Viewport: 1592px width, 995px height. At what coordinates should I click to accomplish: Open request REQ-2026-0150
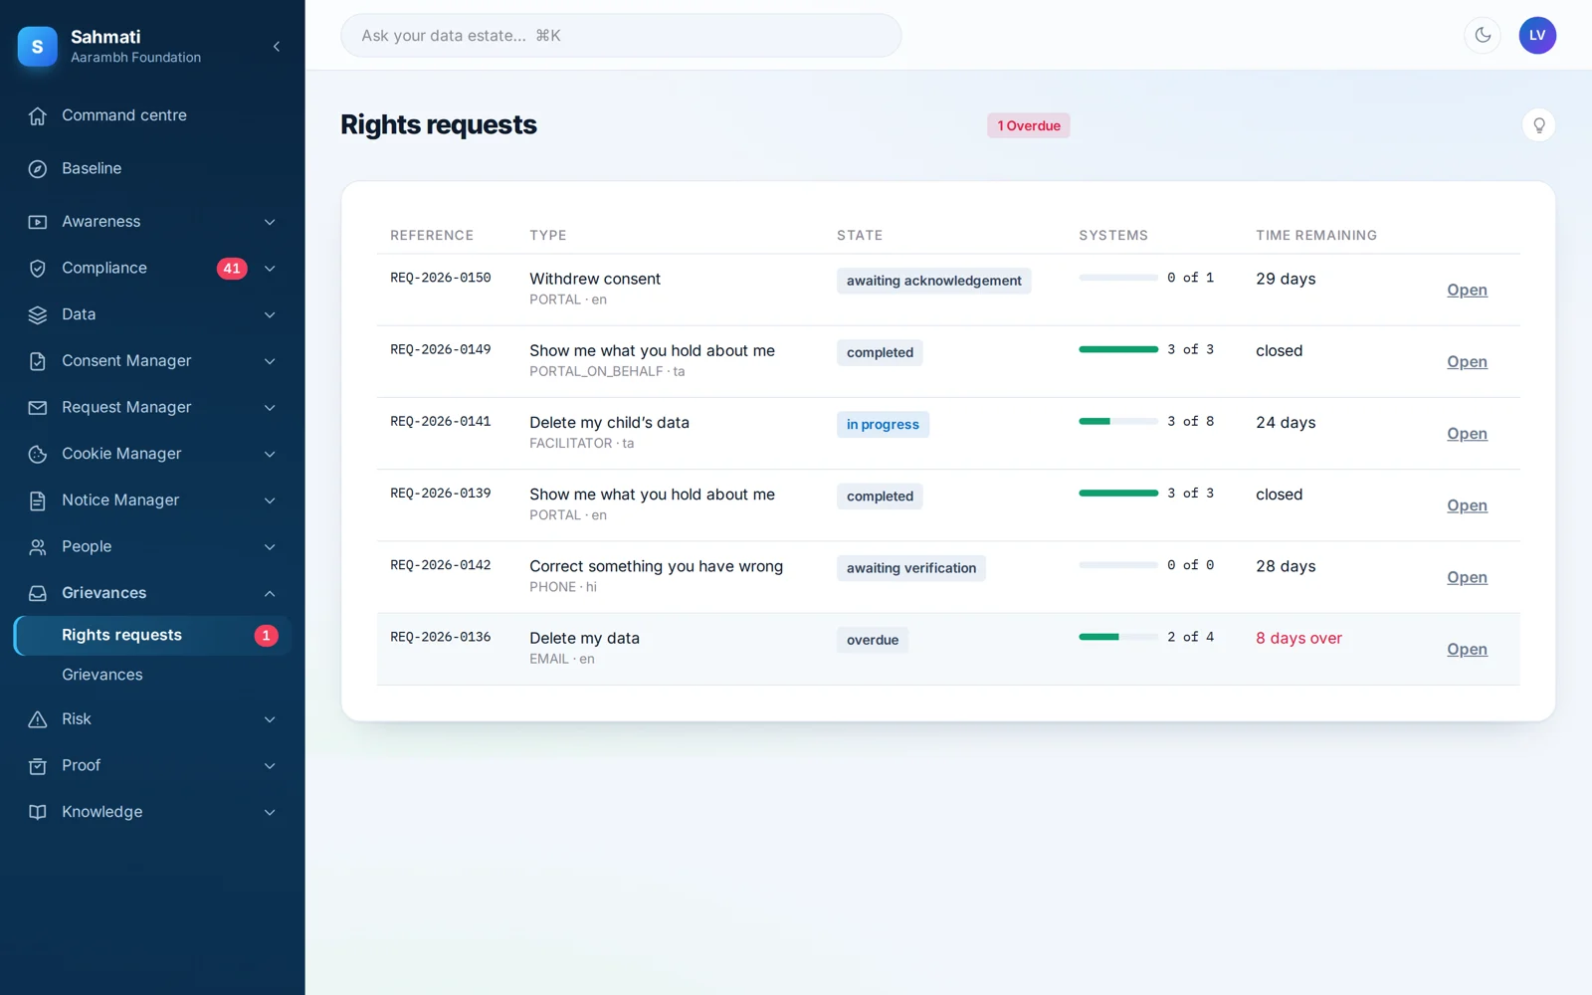pyautogui.click(x=1467, y=291)
